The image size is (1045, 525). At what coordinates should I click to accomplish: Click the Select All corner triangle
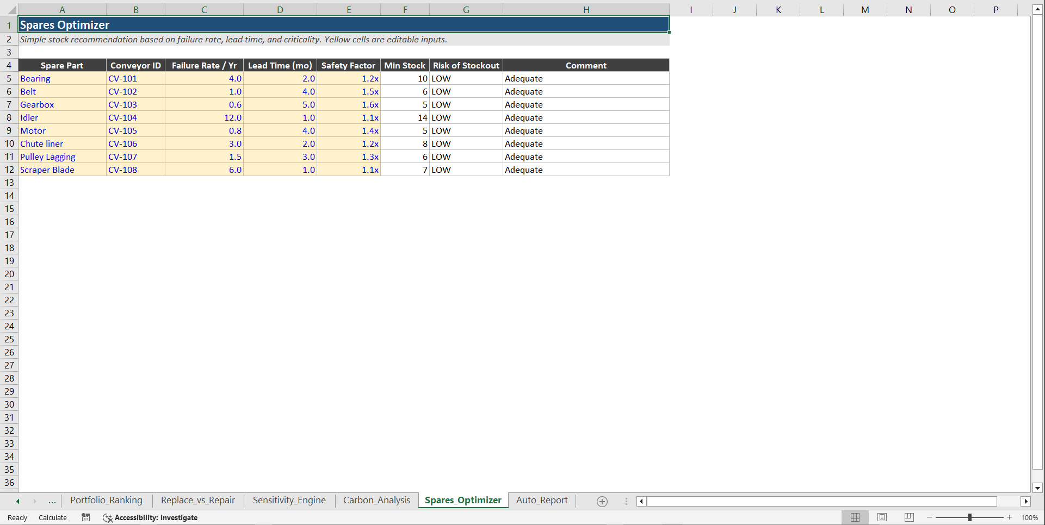pos(12,10)
